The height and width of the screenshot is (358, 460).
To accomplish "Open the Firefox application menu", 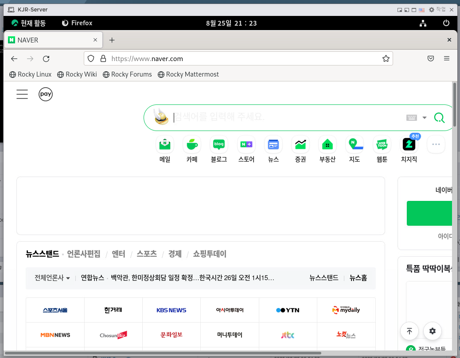I will (447, 58).
